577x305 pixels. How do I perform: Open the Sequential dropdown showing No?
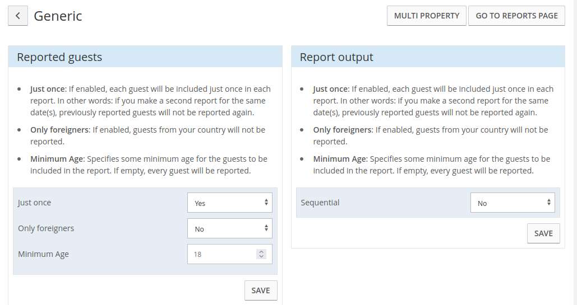click(513, 203)
